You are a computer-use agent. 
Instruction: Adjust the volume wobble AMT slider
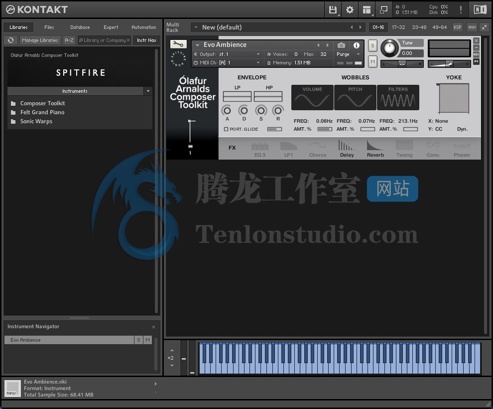[x=325, y=129]
